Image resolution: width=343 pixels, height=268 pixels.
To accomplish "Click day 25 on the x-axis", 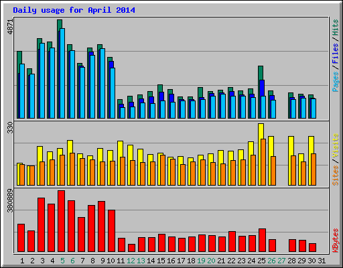I will (x=261, y=261).
